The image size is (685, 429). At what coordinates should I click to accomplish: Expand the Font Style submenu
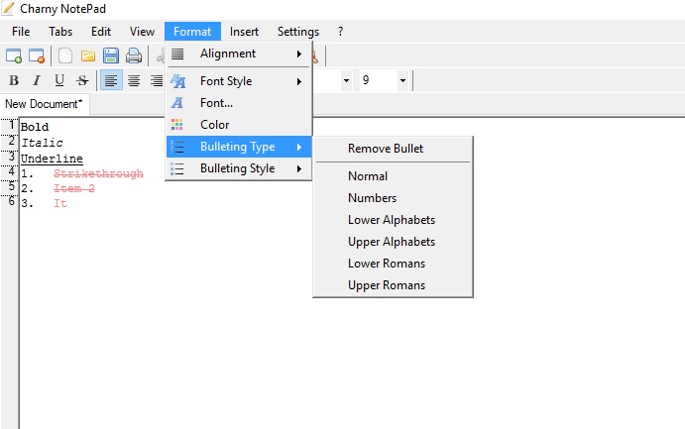click(x=239, y=81)
